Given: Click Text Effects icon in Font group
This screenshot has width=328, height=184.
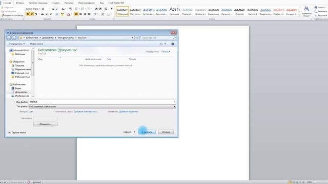Looking at the screenshot, I should 57,14.
